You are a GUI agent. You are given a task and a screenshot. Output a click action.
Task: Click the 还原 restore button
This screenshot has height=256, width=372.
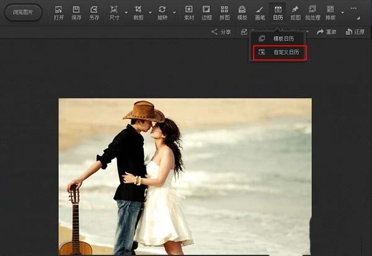(355, 32)
